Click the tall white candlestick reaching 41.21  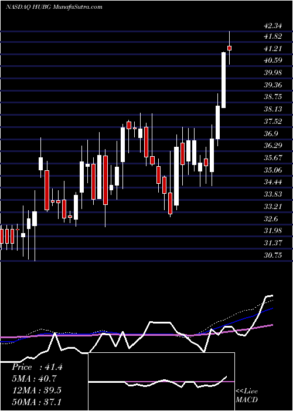224,80
